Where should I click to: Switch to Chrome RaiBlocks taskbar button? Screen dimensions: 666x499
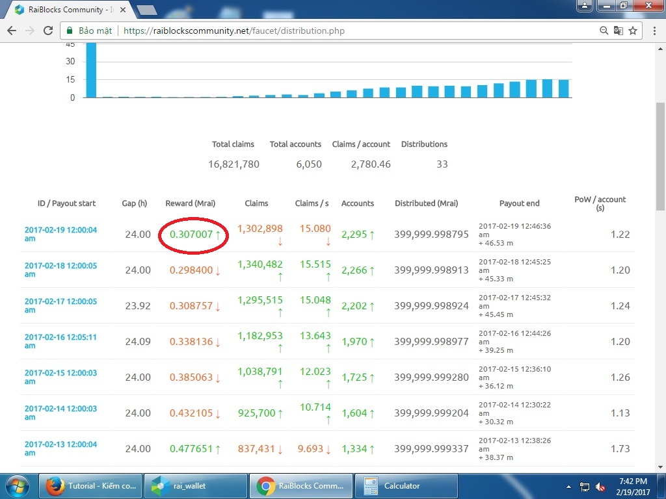pos(300,486)
